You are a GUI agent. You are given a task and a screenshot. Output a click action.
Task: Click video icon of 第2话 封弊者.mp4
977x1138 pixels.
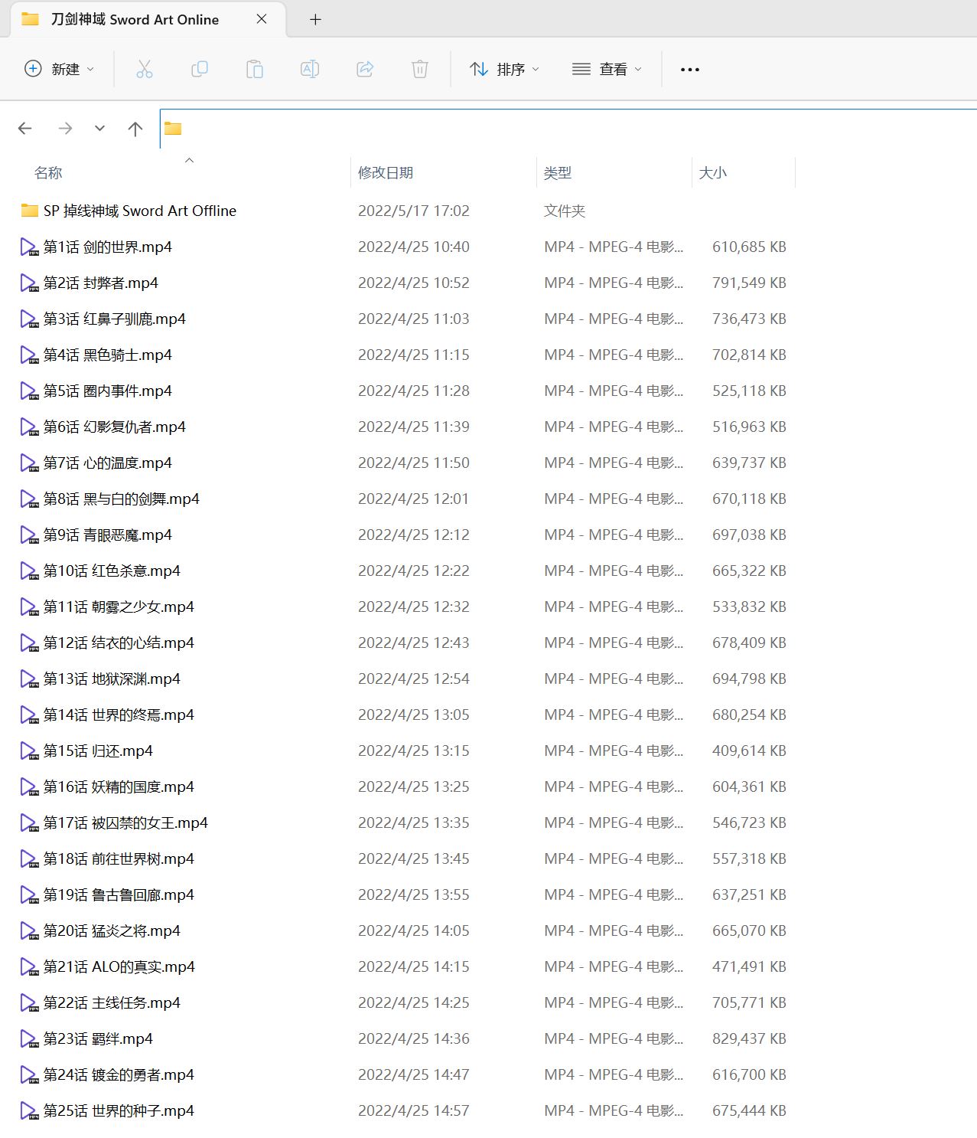pos(29,283)
